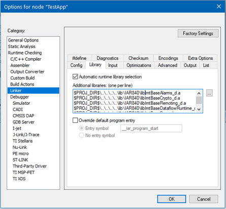The height and width of the screenshot is (209, 226).
Task: Open the Checksum tab
Action: pos(139,58)
